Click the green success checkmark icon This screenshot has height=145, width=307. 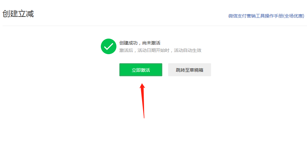click(109, 46)
